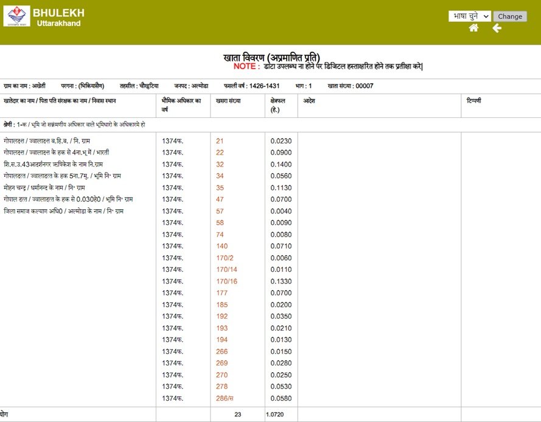Open khasra number 140 link
The image size is (541, 422).
pos(222,246)
